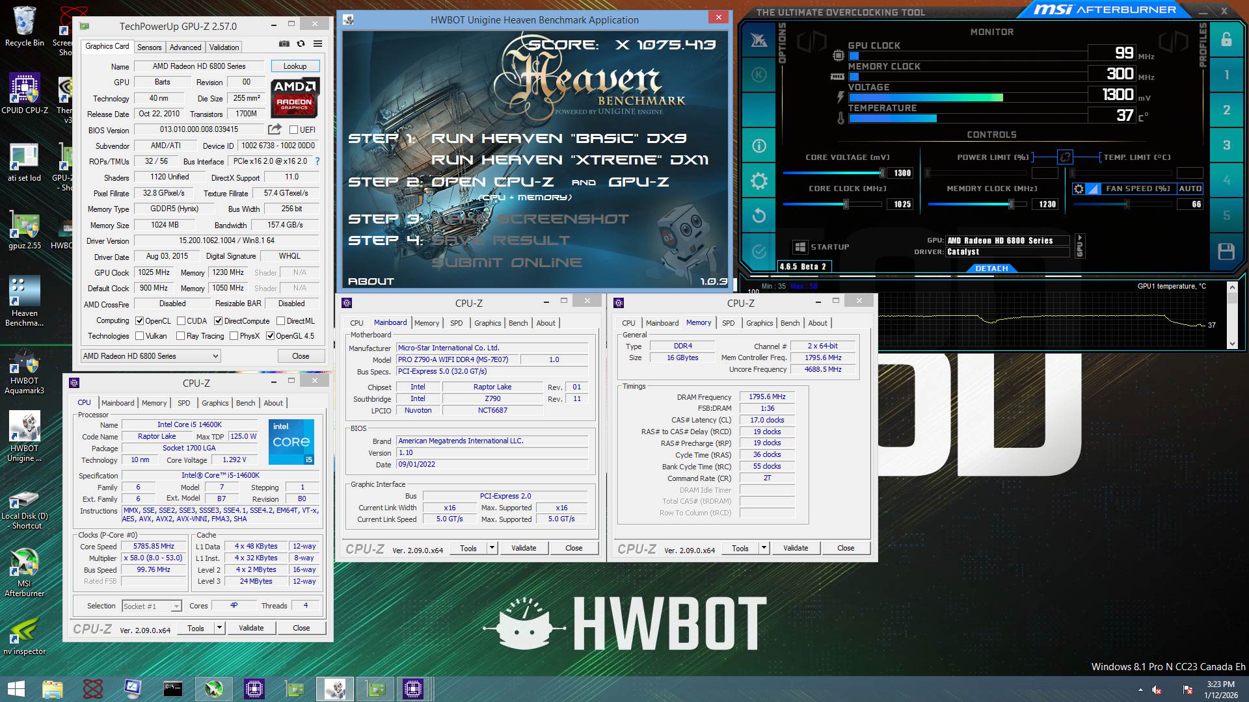Toggle CUDA checkbox in GPU-Z
Screen dimensions: 1249x702
click(181, 321)
